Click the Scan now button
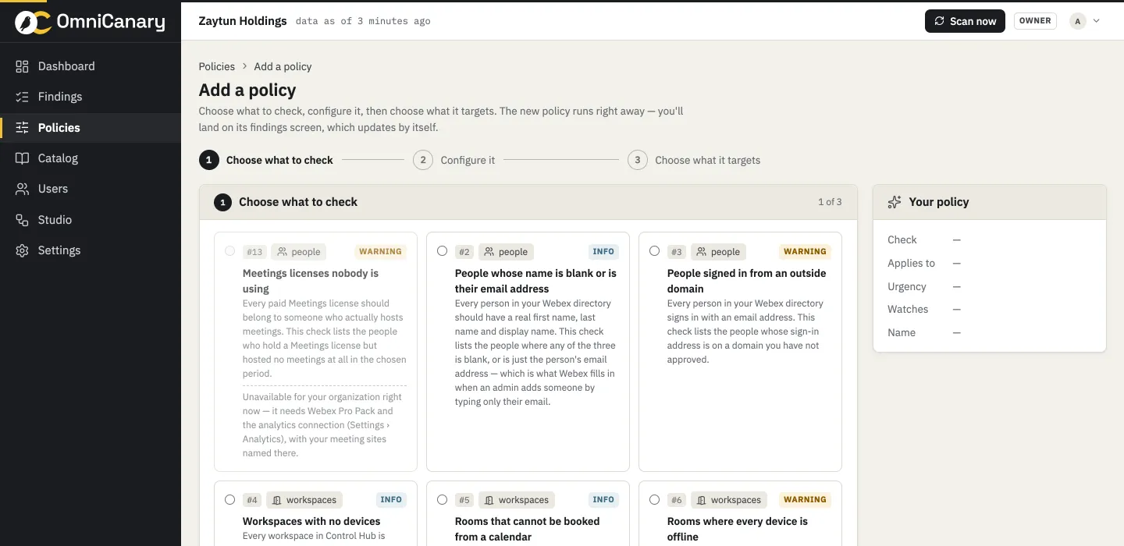Image resolution: width=1124 pixels, height=546 pixels. click(x=965, y=21)
